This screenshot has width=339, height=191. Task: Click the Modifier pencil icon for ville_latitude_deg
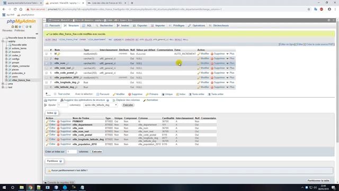tap(199, 87)
